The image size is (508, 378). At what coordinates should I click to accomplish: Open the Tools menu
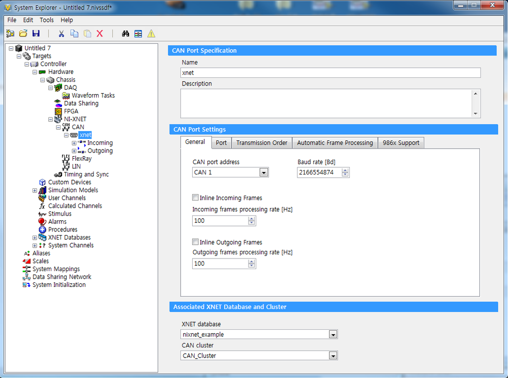47,20
